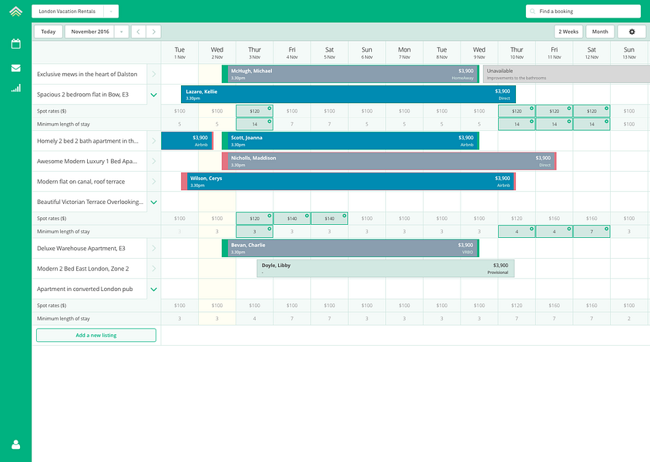Click Exclusive mews in the heart of Dalston

click(87, 74)
